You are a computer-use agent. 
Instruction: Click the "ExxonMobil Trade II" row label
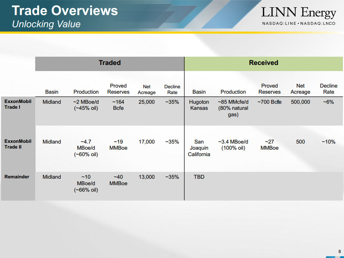(18, 144)
